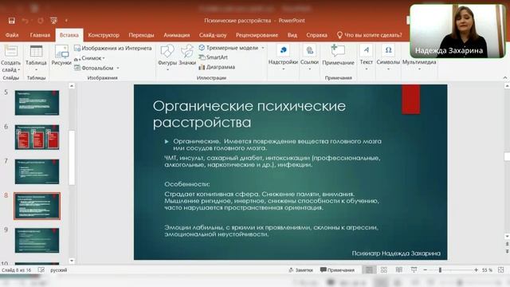The width and height of the screenshot is (510, 287).
Task: Open the Анимация ribbon tab
Action: (177, 35)
